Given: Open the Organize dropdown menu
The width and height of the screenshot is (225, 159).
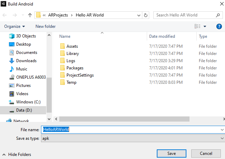Looking at the screenshot, I should click(x=14, y=26).
